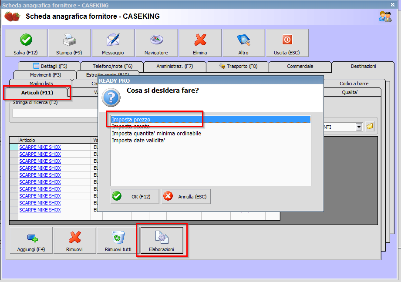Delete the record with Elimina

(200, 43)
